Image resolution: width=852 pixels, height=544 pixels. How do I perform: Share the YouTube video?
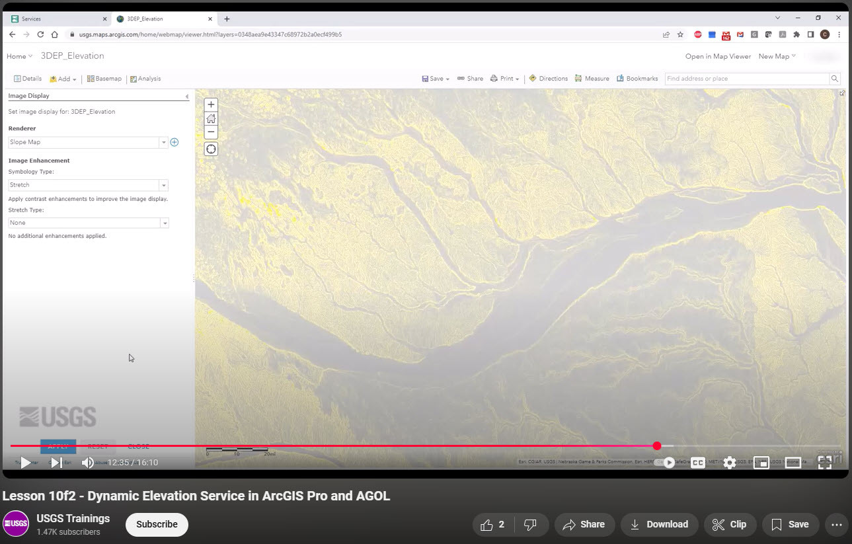pos(584,525)
